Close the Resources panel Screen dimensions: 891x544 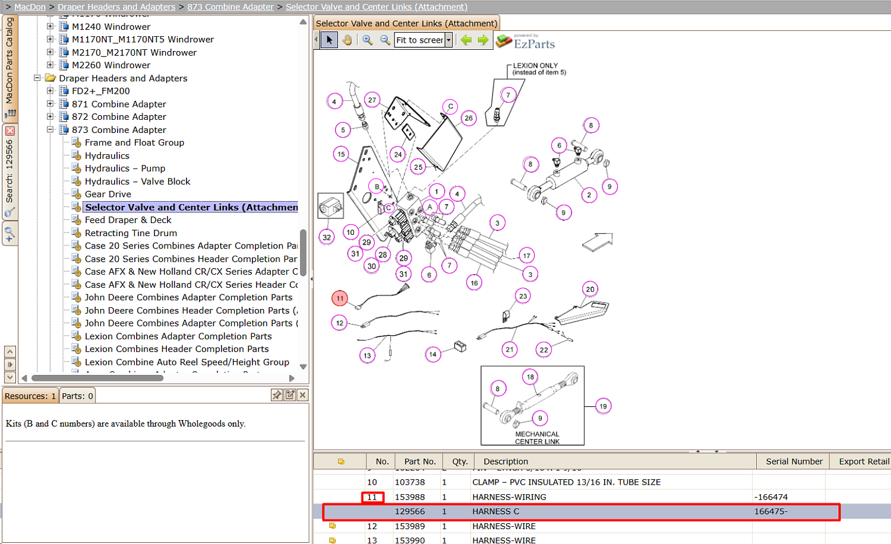[302, 395]
